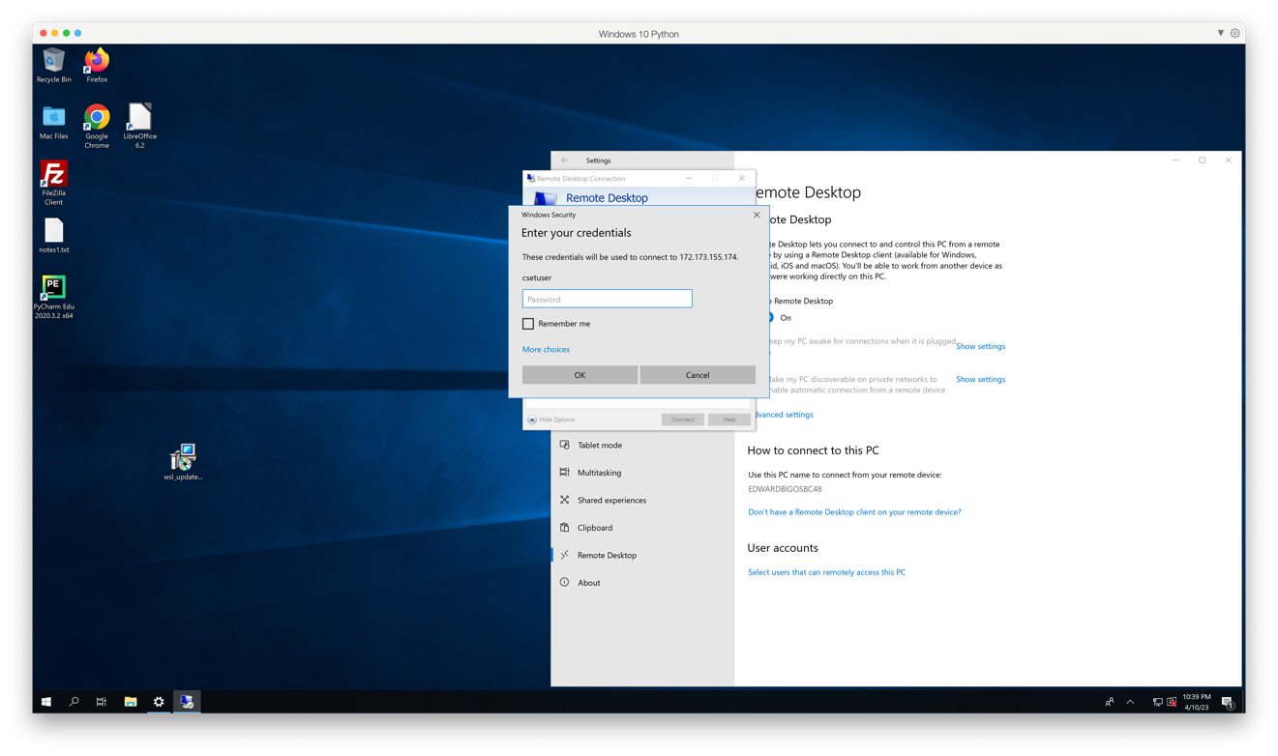Maximize the Settings window
The height and width of the screenshot is (756, 1278).
(x=1203, y=160)
